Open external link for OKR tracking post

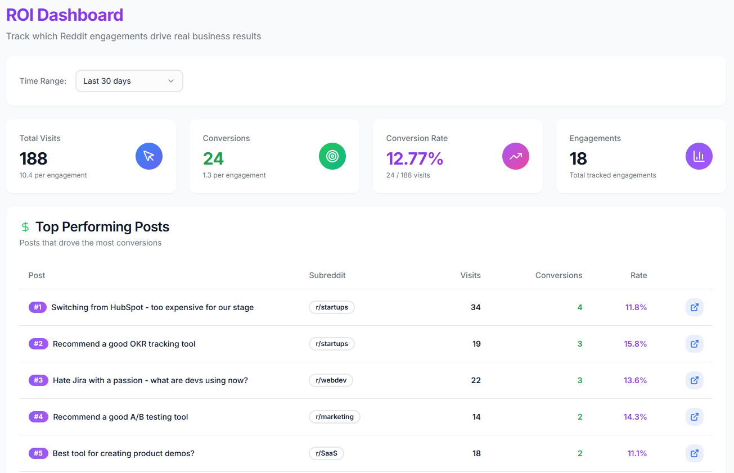click(x=695, y=344)
